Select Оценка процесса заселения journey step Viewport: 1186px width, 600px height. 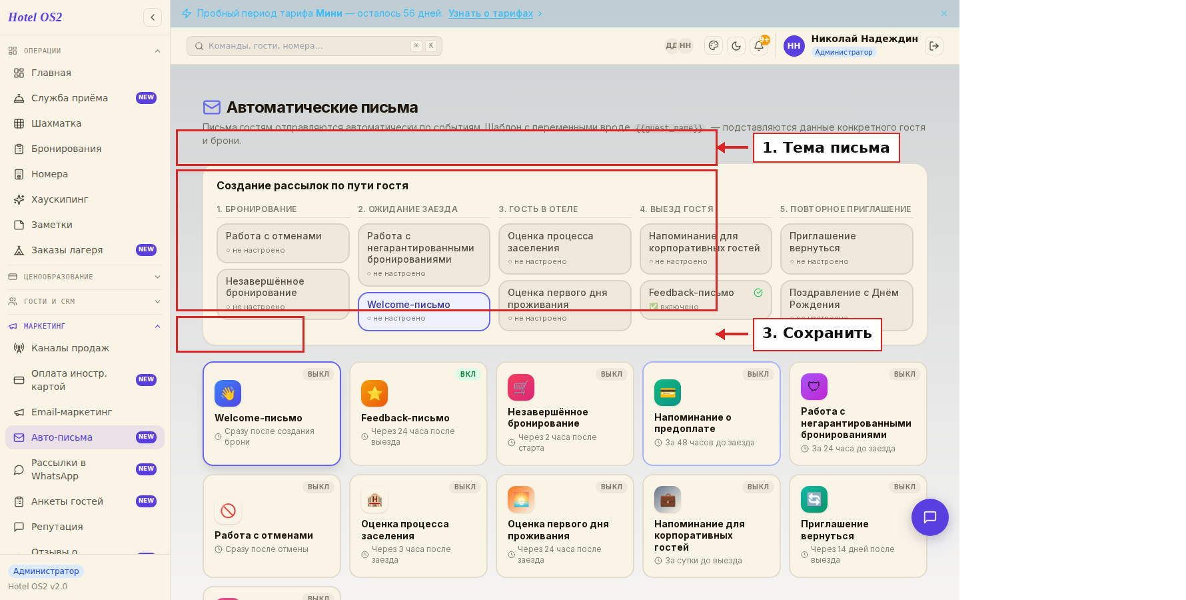coord(565,249)
